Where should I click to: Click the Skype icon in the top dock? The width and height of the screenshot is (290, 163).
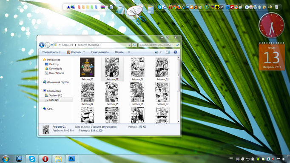159,7
